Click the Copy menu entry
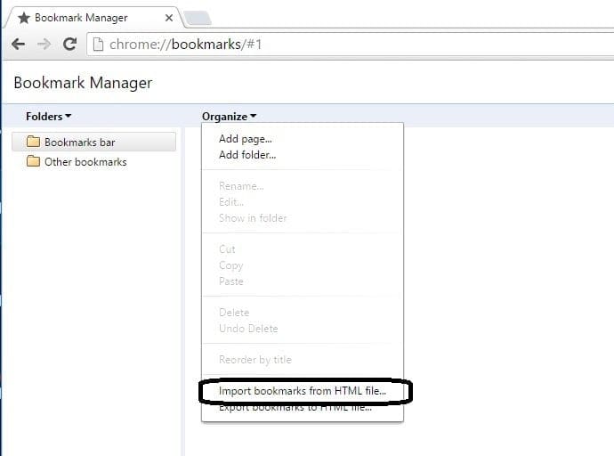Screen dimensions: 614x456 coord(231,265)
